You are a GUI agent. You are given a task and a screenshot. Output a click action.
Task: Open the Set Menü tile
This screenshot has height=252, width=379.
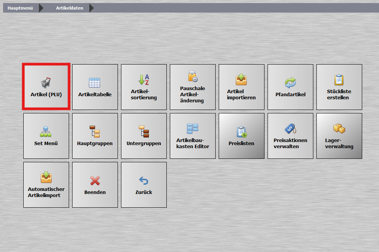46,136
